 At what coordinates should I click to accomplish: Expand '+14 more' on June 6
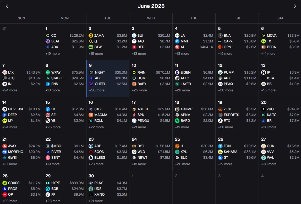[x=268, y=53]
